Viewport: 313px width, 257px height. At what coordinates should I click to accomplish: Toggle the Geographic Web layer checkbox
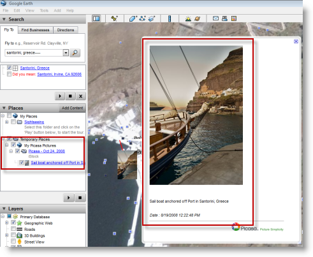click(13, 223)
